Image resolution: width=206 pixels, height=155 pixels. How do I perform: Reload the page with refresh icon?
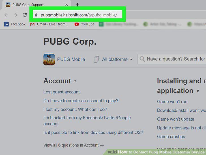point(25,15)
